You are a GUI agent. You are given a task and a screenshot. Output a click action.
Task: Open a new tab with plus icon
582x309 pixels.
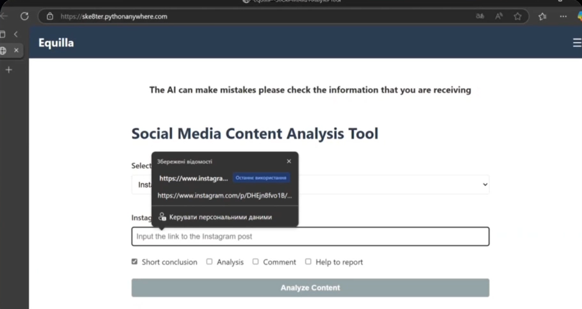(x=8, y=70)
